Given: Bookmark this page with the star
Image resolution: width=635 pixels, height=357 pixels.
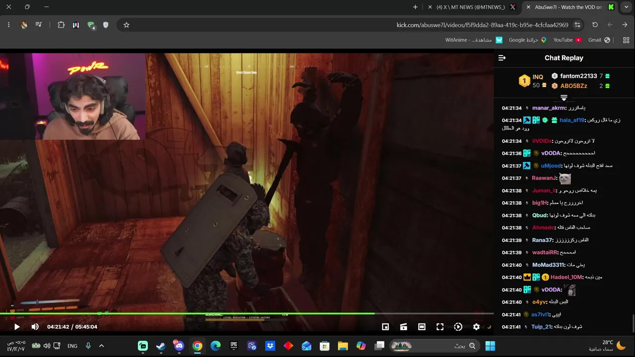Looking at the screenshot, I should coord(127,25).
